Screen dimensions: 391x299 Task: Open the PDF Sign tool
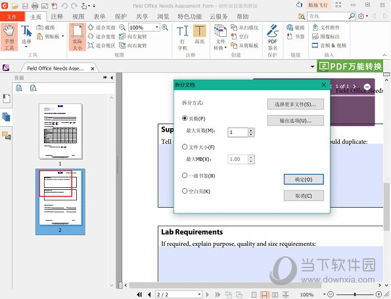273,37
